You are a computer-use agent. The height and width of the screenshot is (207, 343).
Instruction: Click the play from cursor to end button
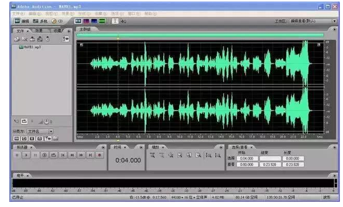click(x=44, y=155)
